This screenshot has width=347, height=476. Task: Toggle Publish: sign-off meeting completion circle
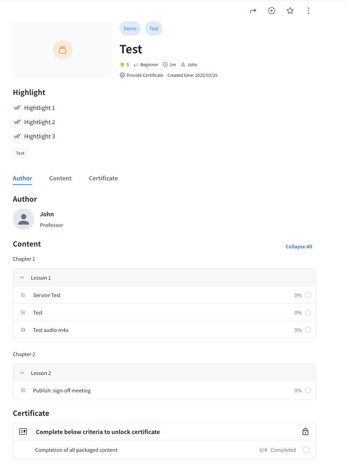[308, 390]
